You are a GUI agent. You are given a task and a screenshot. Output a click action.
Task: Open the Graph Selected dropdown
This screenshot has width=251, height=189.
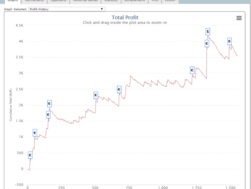click(x=66, y=9)
